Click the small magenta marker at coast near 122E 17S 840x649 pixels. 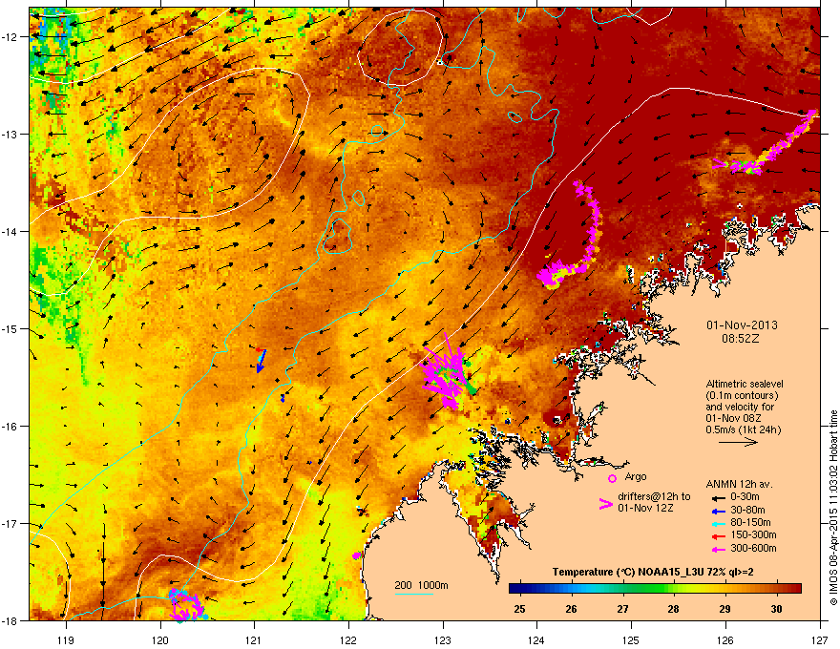click(x=357, y=555)
